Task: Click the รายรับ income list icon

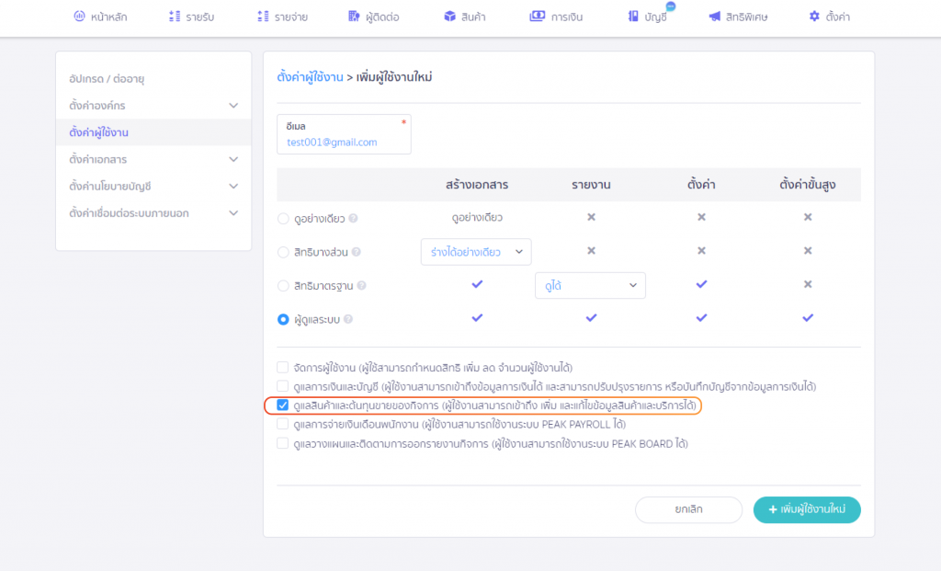Action: 175,17
